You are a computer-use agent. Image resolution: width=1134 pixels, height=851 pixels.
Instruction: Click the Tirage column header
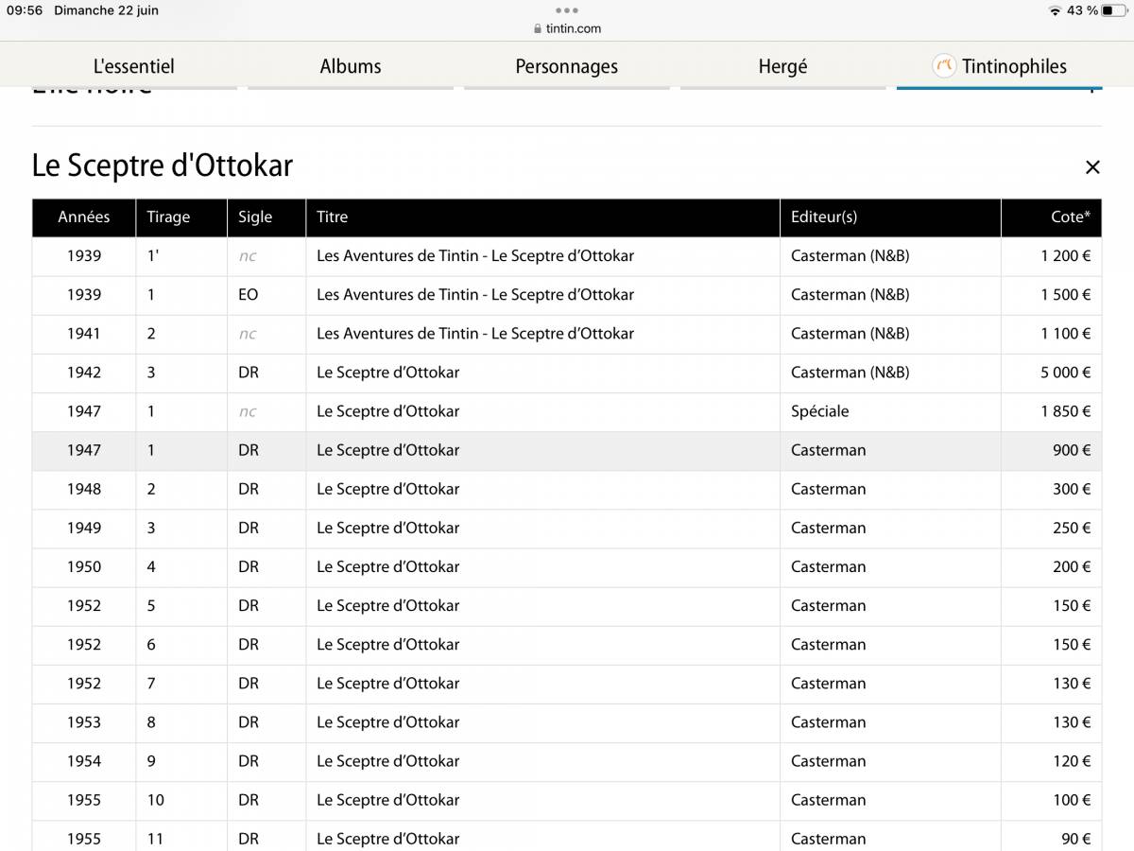click(x=168, y=217)
